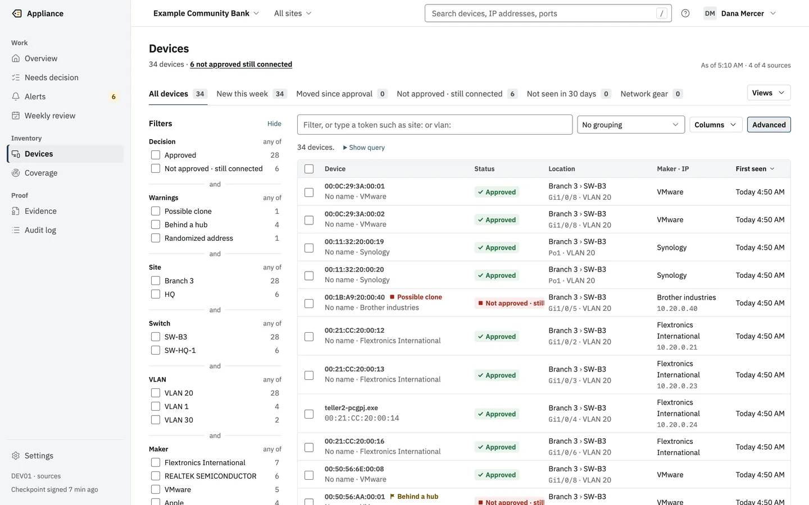Open the Views dropdown
This screenshot has width=809, height=505.
(769, 93)
